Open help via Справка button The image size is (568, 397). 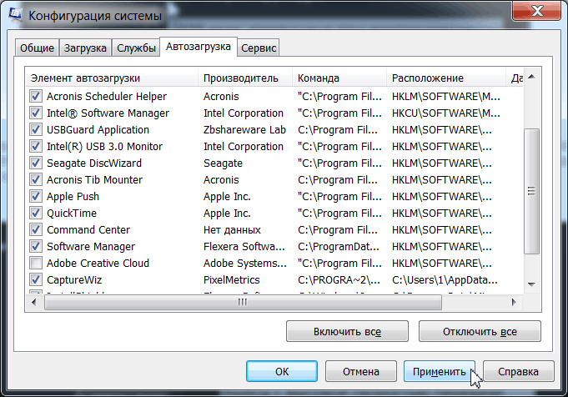518,371
